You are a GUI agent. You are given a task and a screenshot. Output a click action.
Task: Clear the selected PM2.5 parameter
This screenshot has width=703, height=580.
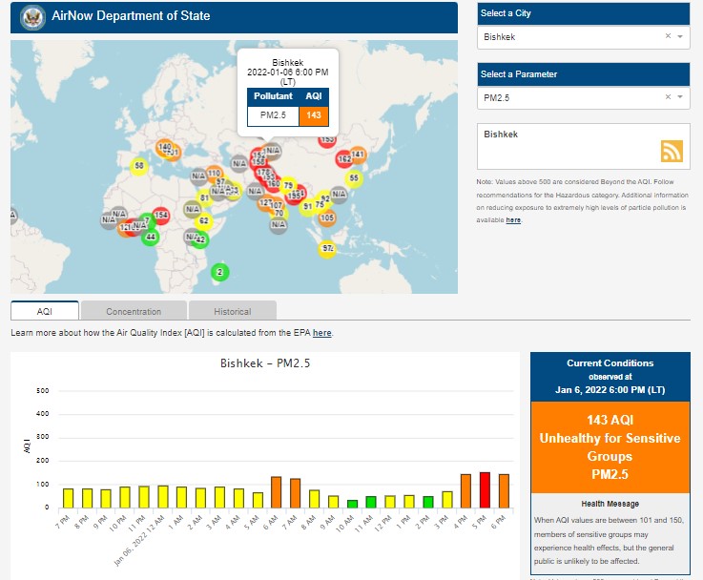click(668, 97)
